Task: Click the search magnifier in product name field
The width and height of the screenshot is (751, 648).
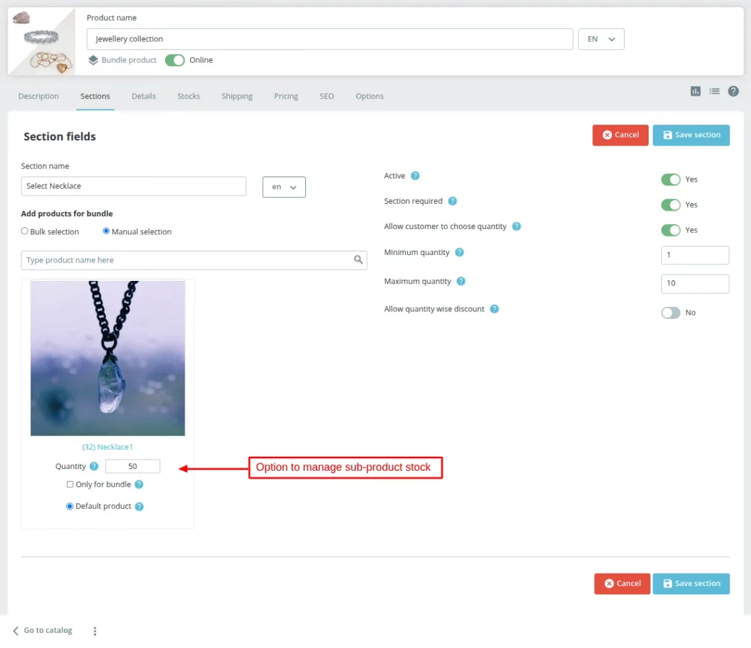Action: [x=358, y=260]
